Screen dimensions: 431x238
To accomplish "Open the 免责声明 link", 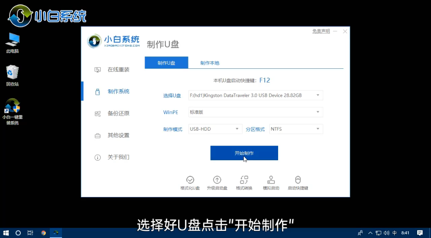I will [321, 31].
